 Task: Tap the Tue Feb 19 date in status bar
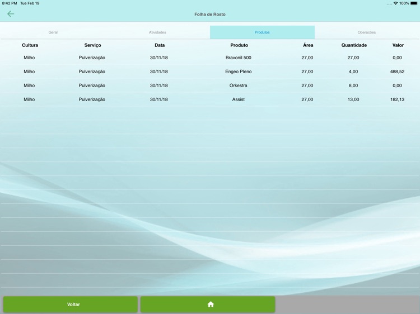coord(30,3)
